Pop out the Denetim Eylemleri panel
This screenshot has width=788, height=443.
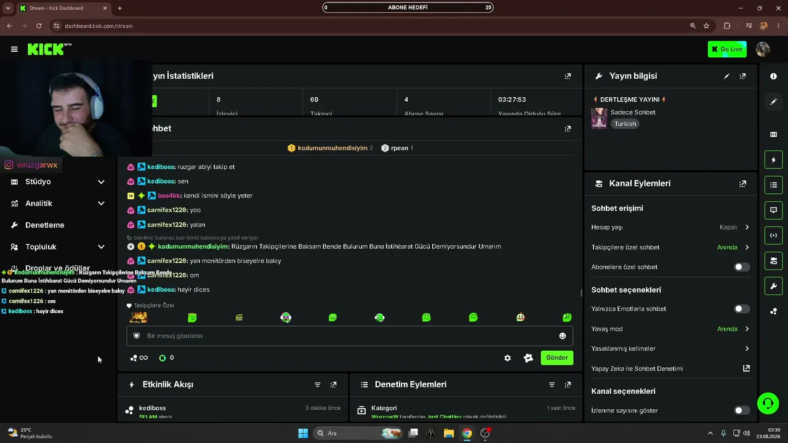click(568, 385)
